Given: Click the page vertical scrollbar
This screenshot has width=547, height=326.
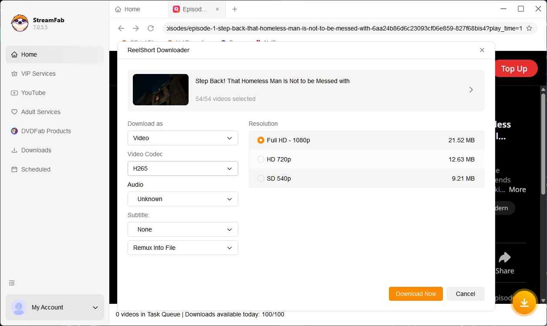Looking at the screenshot, I should coord(543,144).
